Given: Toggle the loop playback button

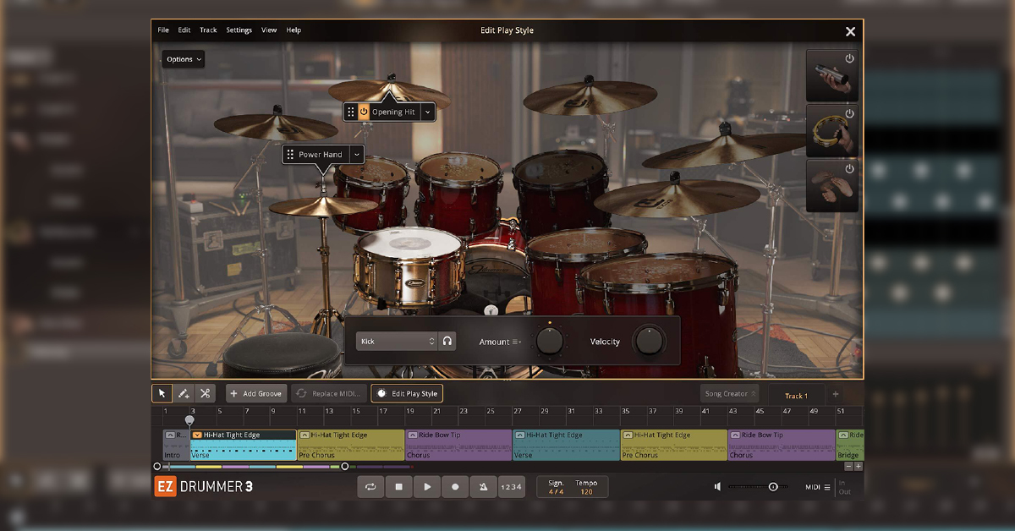Looking at the screenshot, I should point(370,487).
